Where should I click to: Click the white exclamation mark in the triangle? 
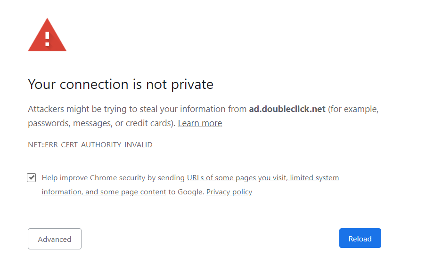[x=47, y=37]
